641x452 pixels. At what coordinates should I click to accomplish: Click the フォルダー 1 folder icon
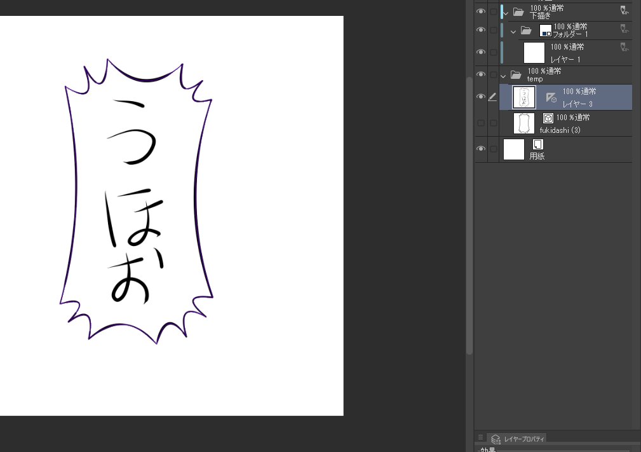pyautogui.click(x=526, y=30)
